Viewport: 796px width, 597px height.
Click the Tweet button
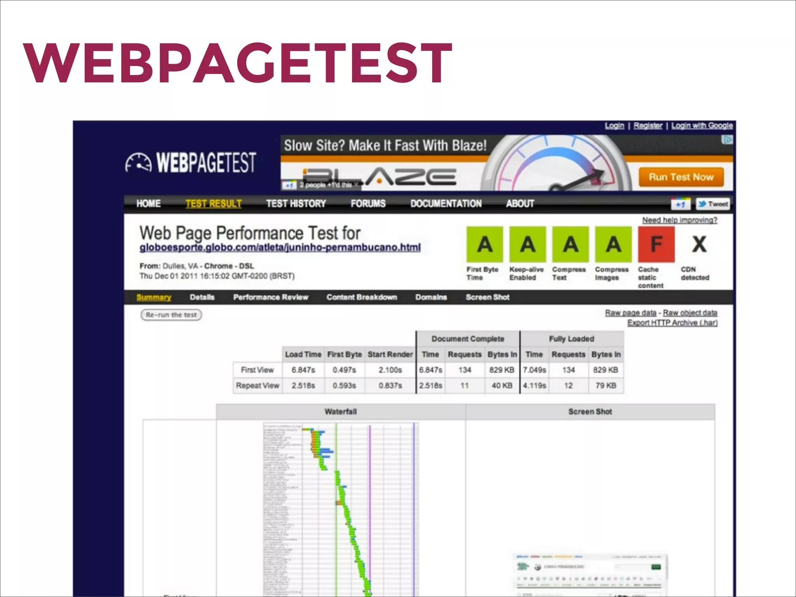point(713,204)
